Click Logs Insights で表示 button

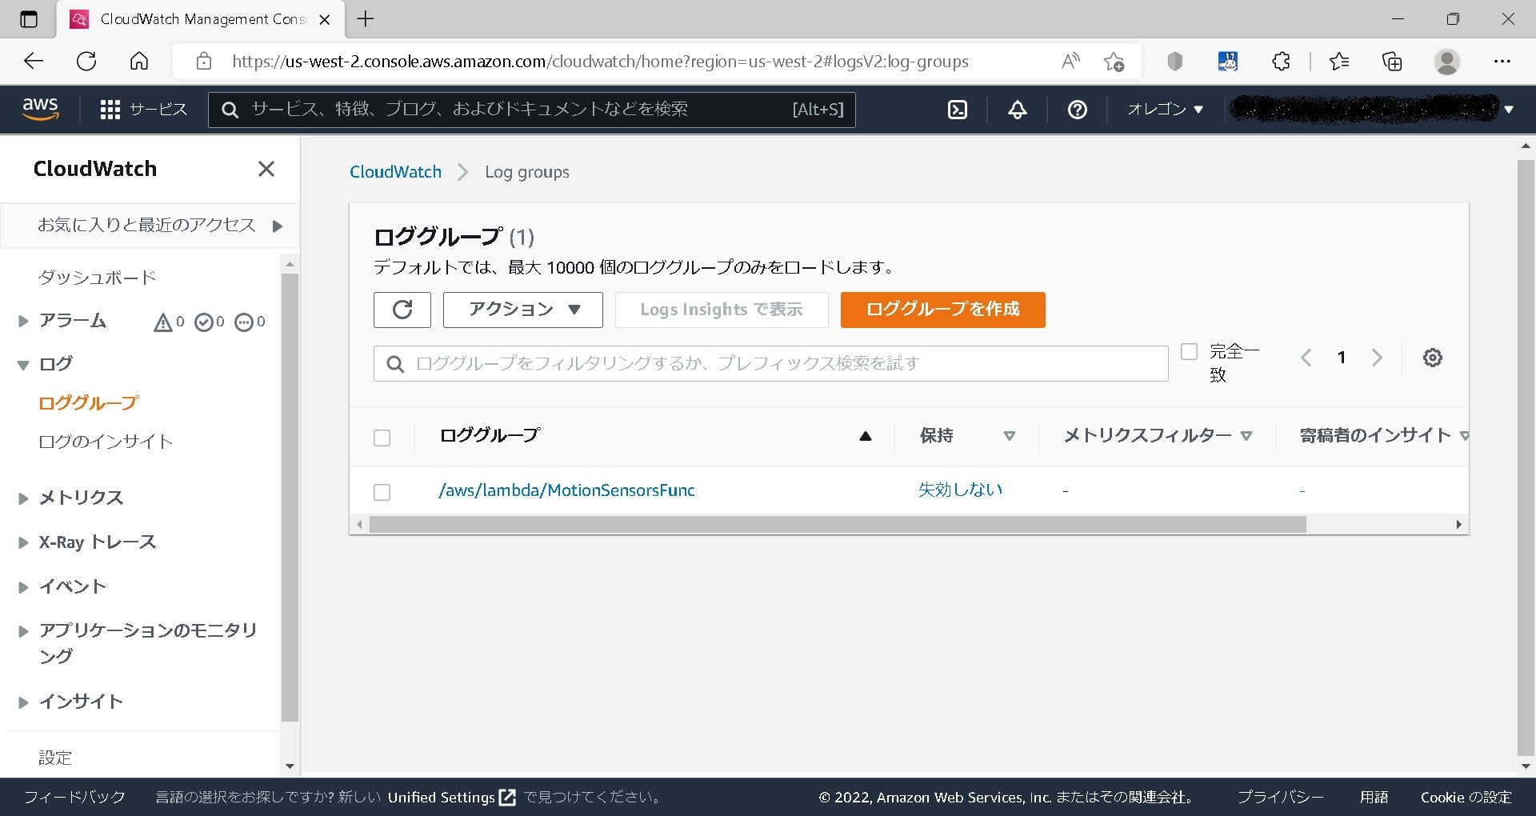(722, 310)
